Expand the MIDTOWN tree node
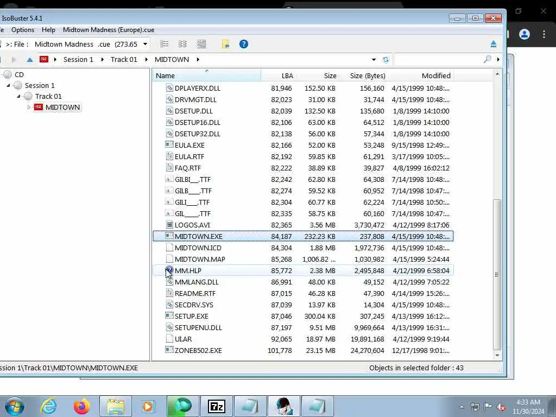Screen dimensions: 556x417 (x=29, y=107)
